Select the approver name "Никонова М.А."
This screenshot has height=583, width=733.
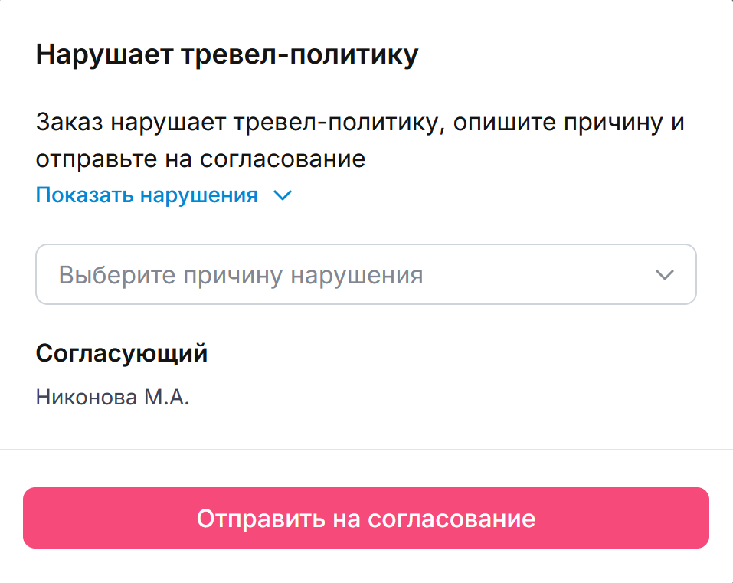click(112, 398)
